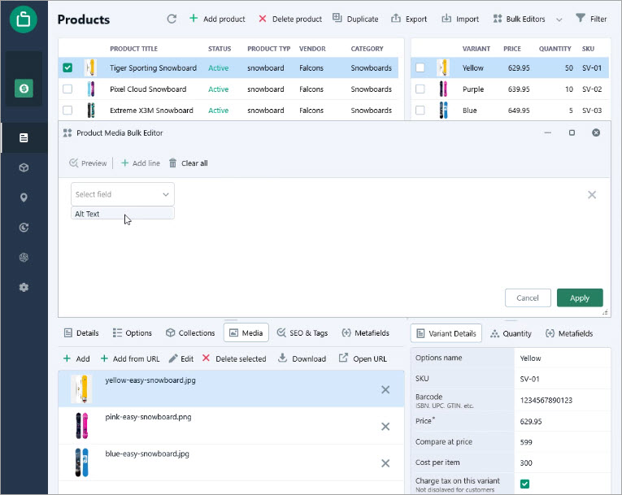Expand the Bulk Editors dropdown chevron
The width and height of the screenshot is (622, 495).
pyautogui.click(x=559, y=20)
